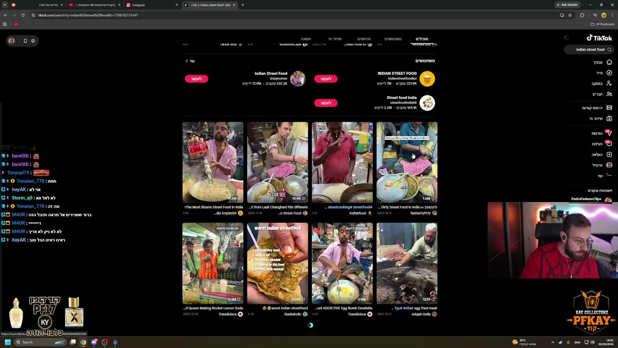618x348 pixels.
Task: Open Chrome from the Windows taskbar
Action: click(x=84, y=342)
